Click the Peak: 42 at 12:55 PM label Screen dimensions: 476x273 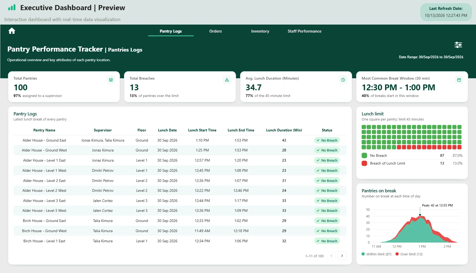pyautogui.click(x=437, y=205)
